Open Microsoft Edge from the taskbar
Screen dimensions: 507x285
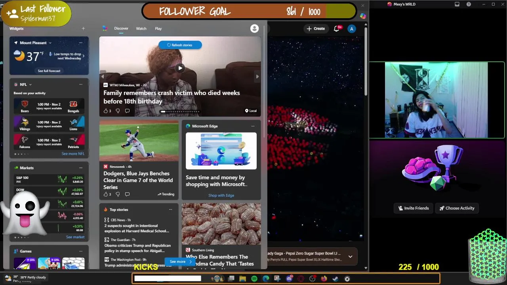click(x=266, y=279)
